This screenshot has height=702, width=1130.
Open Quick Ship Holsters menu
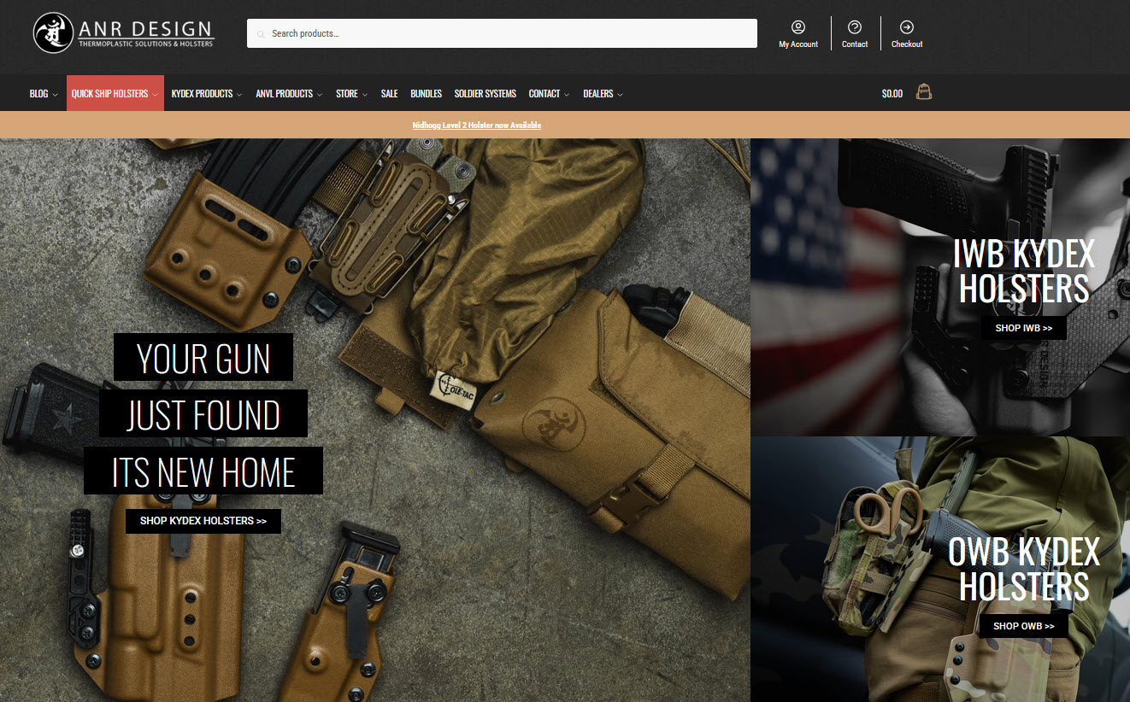pyautogui.click(x=109, y=94)
